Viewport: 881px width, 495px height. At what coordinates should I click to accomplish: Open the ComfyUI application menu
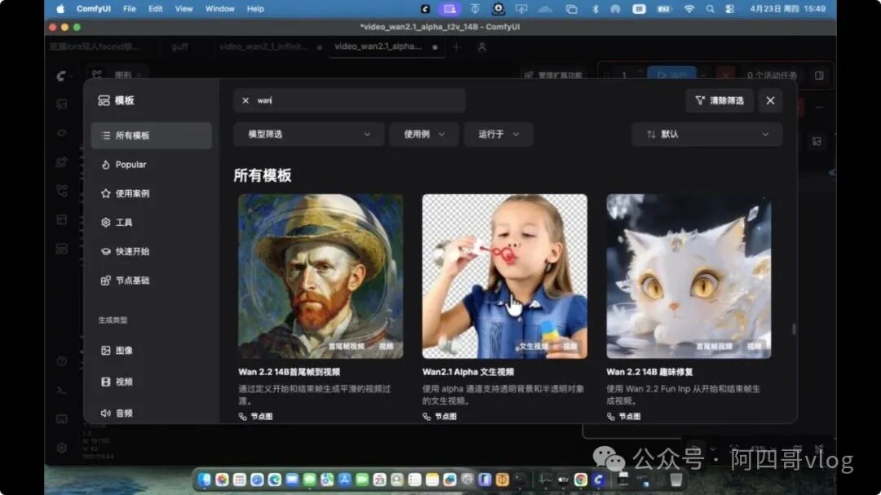tap(93, 9)
